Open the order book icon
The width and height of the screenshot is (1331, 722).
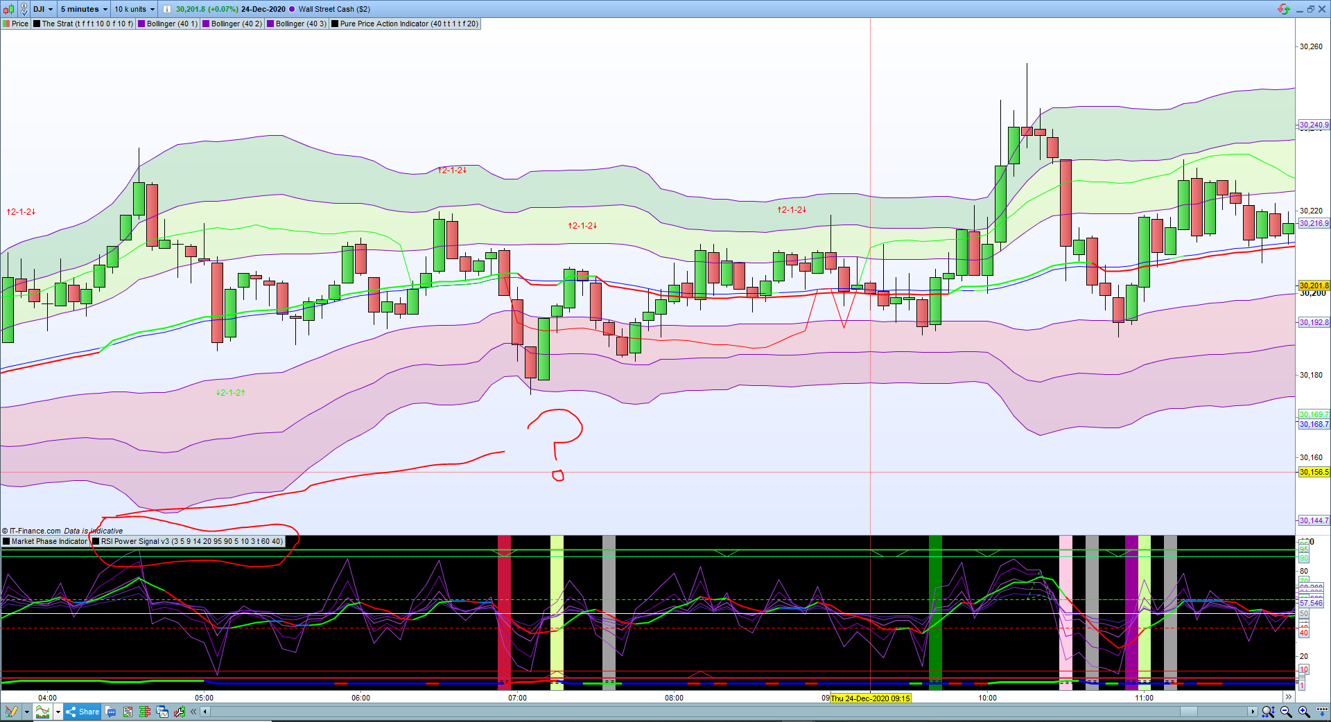[x=145, y=712]
